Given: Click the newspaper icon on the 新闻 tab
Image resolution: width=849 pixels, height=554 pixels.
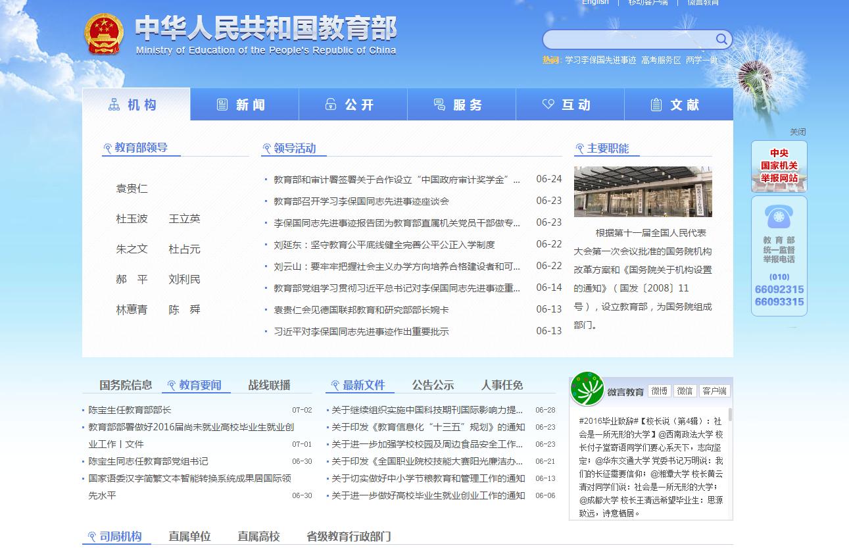Looking at the screenshot, I should click(222, 104).
